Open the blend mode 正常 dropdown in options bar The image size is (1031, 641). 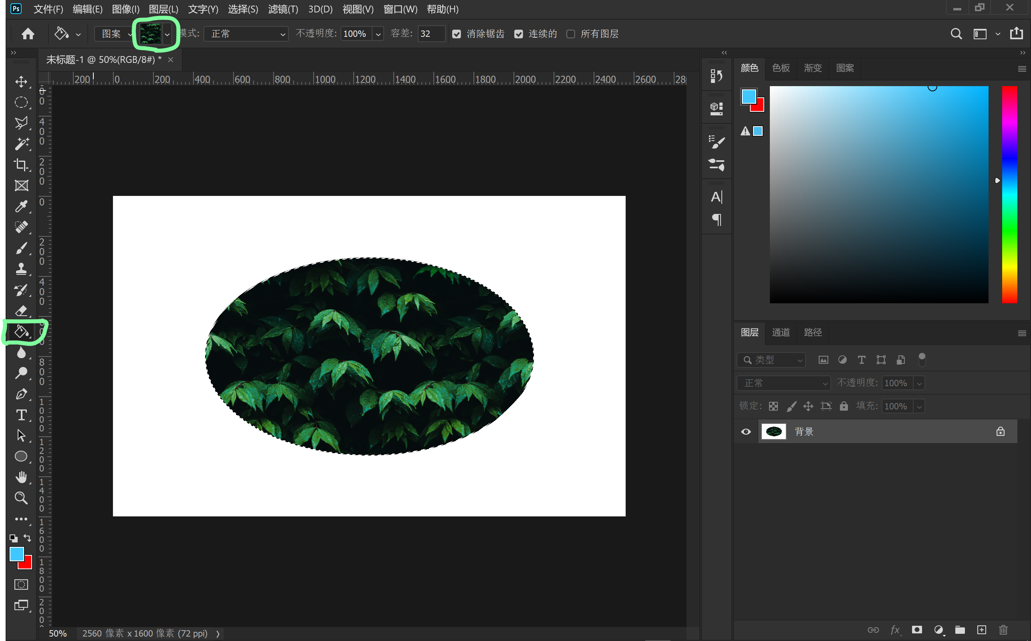246,34
